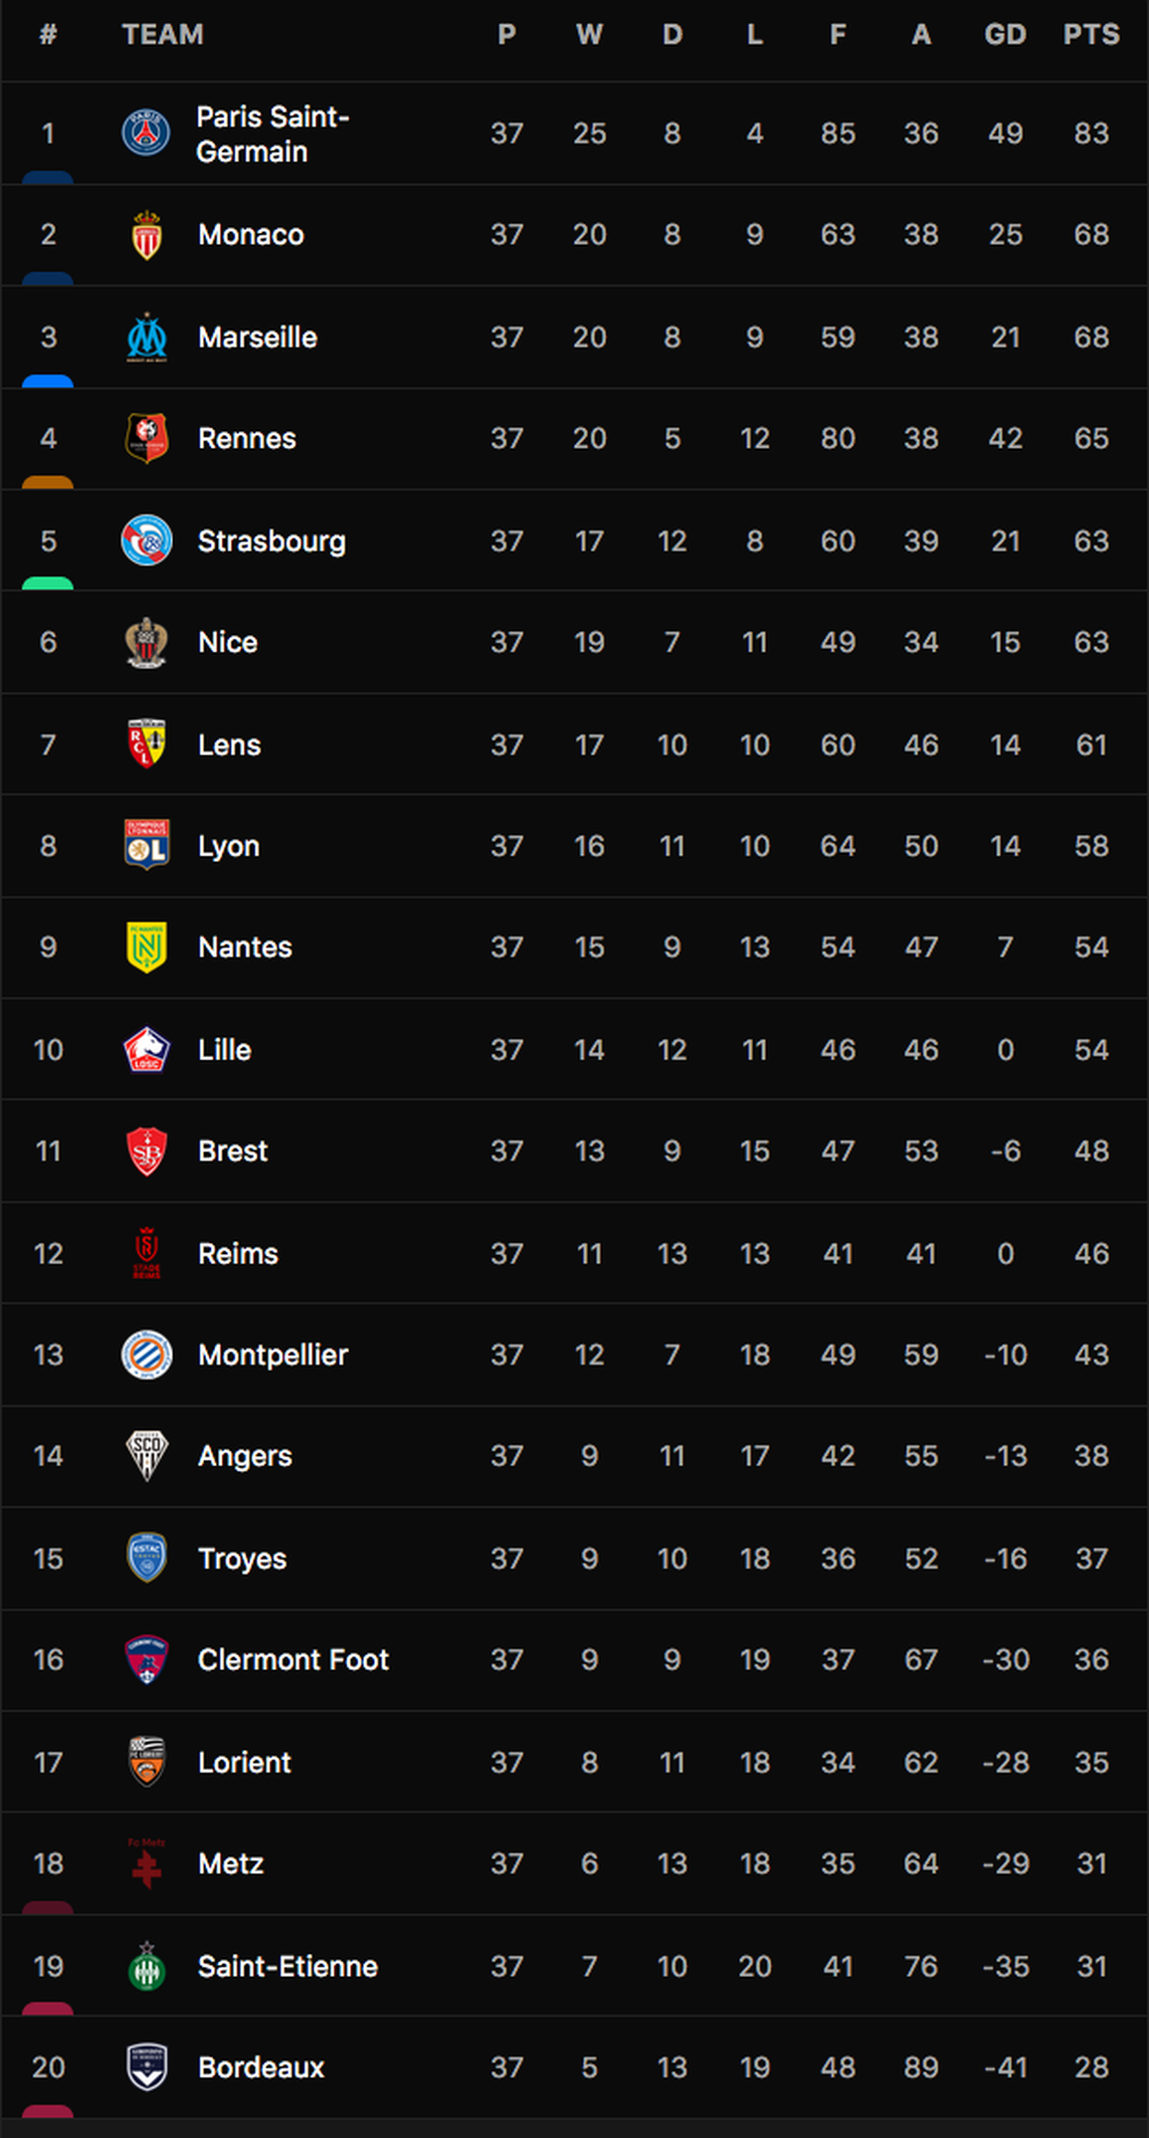1149x2138 pixels.
Task: Open the Strasbourg club crest
Action: pos(146,540)
